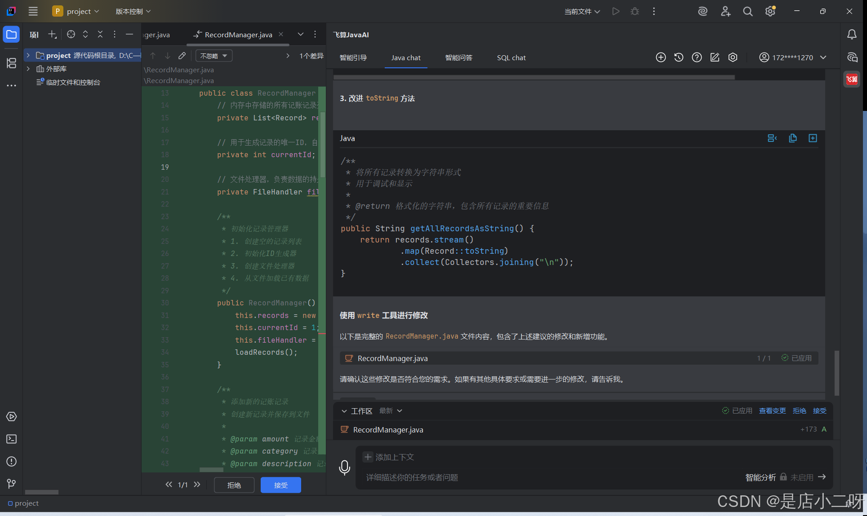Start a new chat with plus circle icon
Image resolution: width=867 pixels, height=516 pixels.
(661, 57)
